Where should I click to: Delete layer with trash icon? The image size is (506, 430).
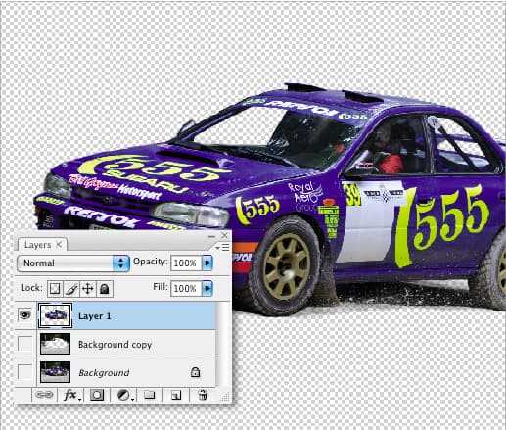203,395
